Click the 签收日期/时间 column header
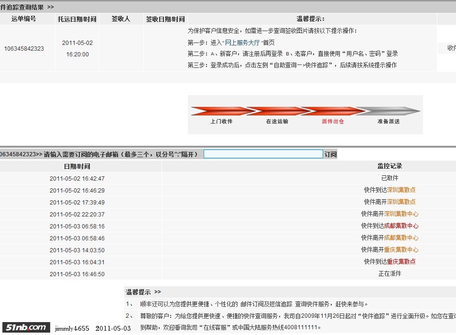 [165, 19]
